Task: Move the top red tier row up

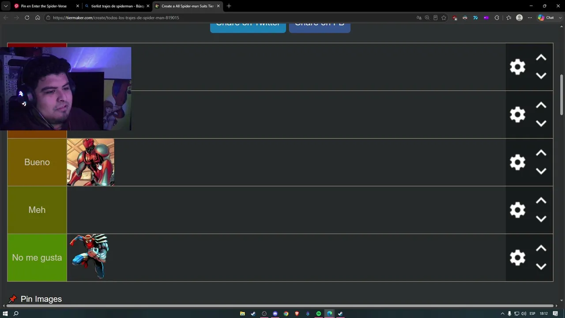Action: click(x=541, y=58)
